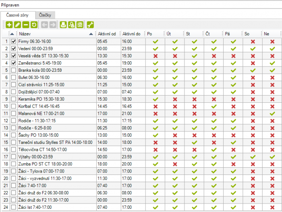Switch to the Čtečky tab

click(x=46, y=15)
